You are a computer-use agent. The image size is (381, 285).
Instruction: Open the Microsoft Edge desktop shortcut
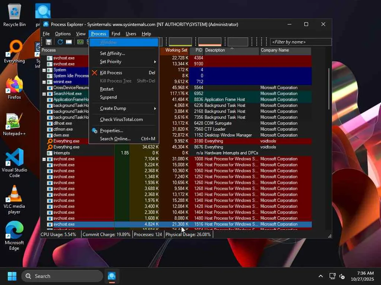pyautogui.click(x=15, y=236)
